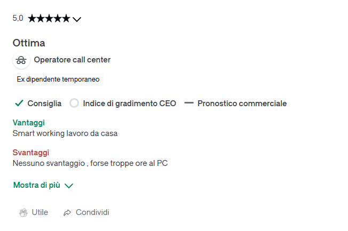Click the CEO approval circle indicator

[74, 103]
